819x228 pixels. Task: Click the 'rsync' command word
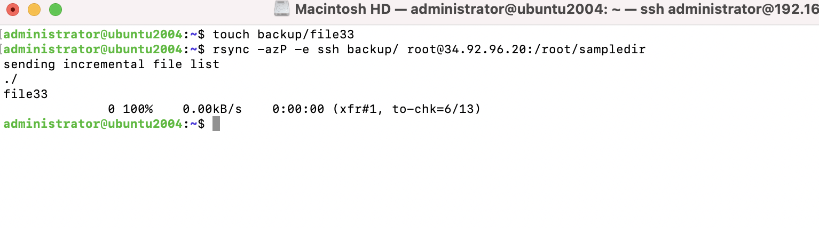[231, 50]
